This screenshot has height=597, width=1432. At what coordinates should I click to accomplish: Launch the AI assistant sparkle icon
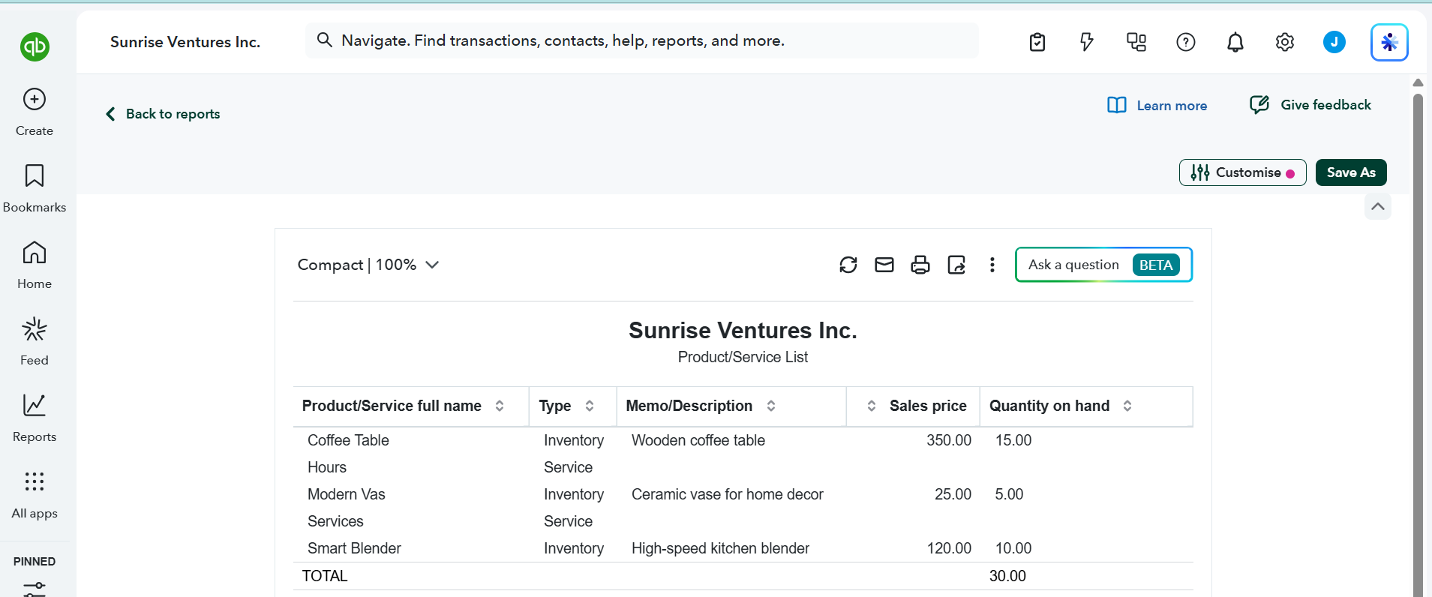1389,42
